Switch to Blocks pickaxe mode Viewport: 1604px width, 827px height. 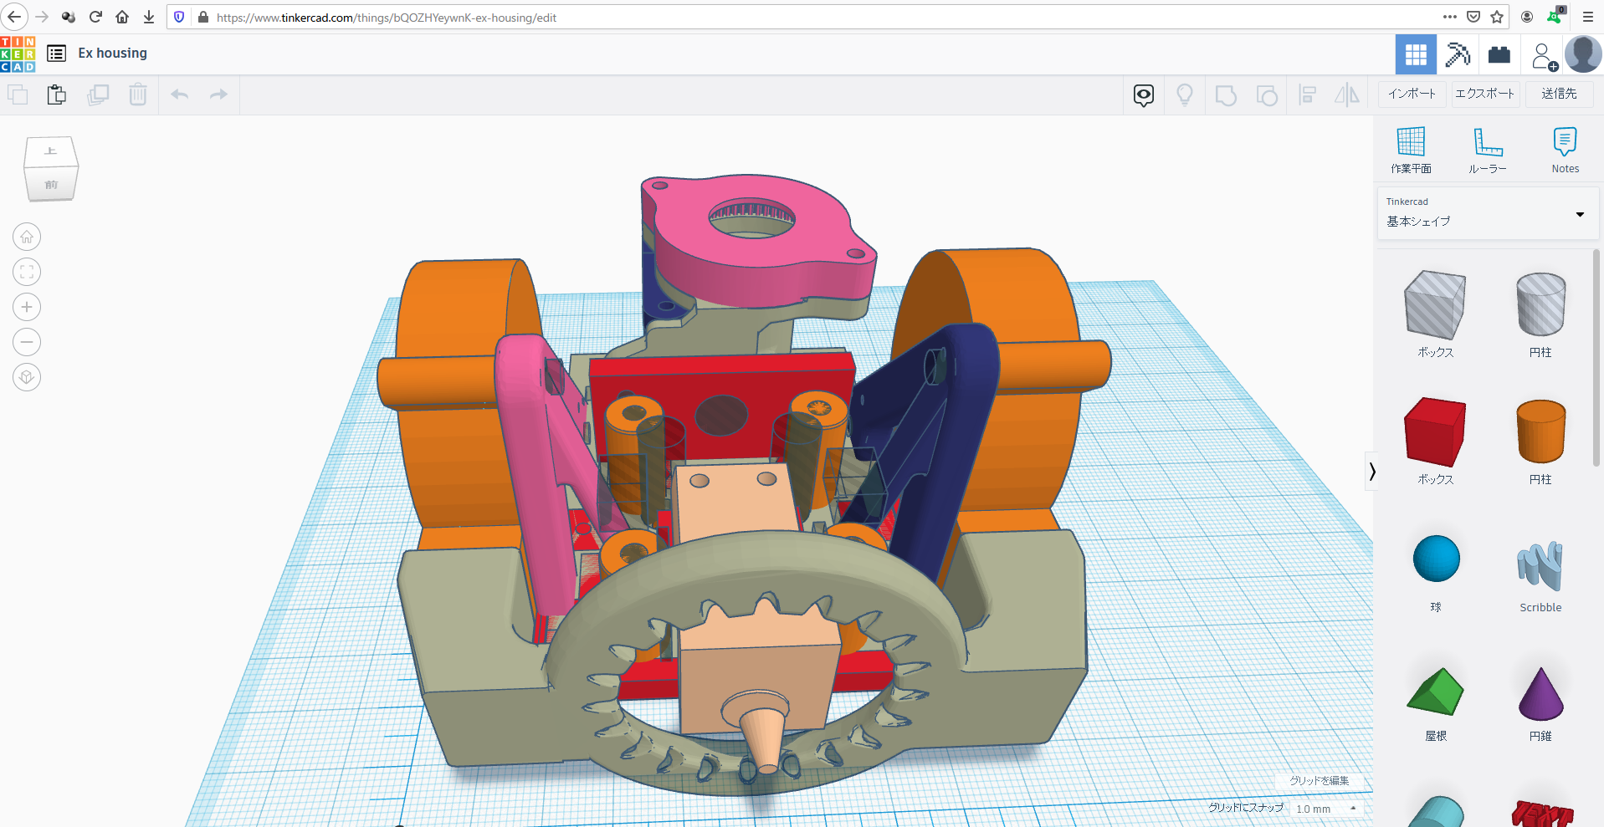click(1458, 55)
